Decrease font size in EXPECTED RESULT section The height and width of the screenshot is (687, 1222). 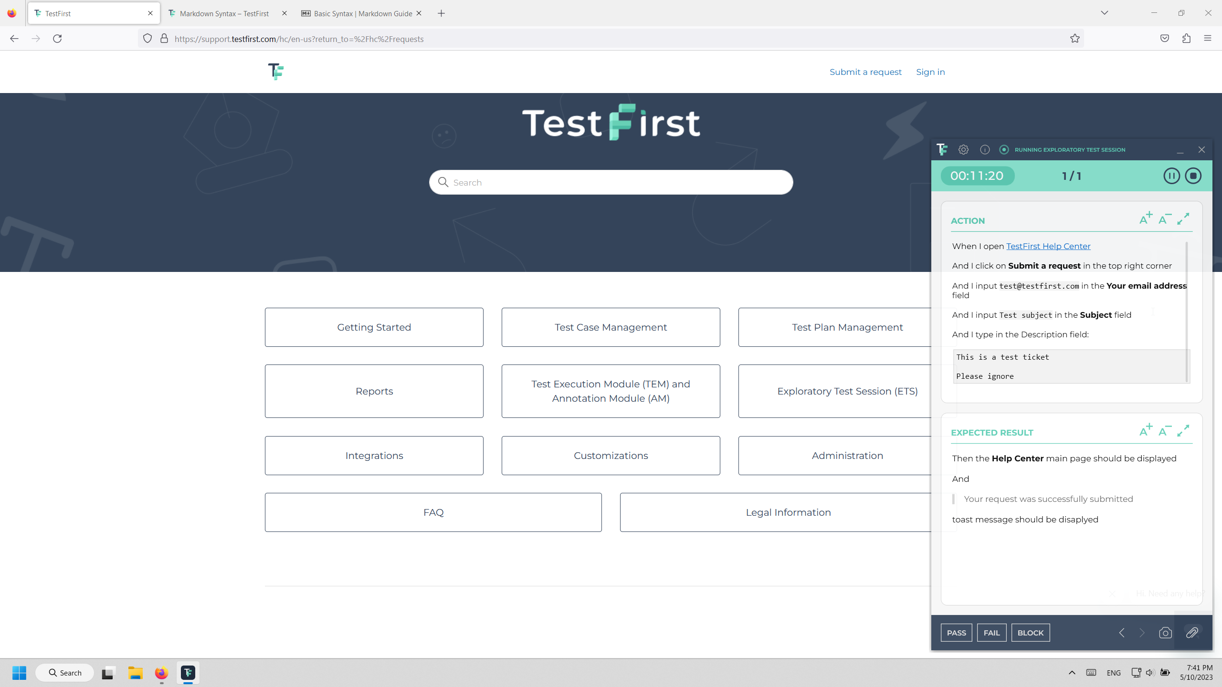(1165, 430)
